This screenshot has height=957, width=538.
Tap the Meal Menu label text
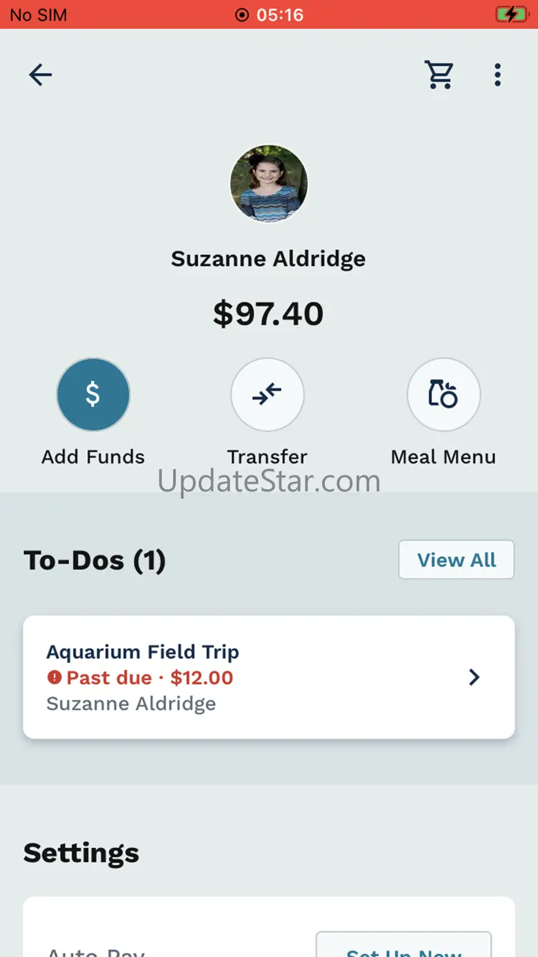444,457
